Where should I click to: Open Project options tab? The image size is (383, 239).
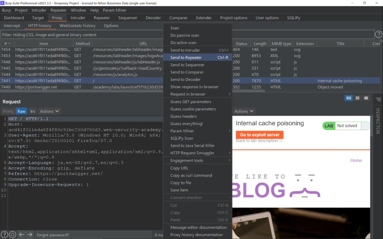234,18
